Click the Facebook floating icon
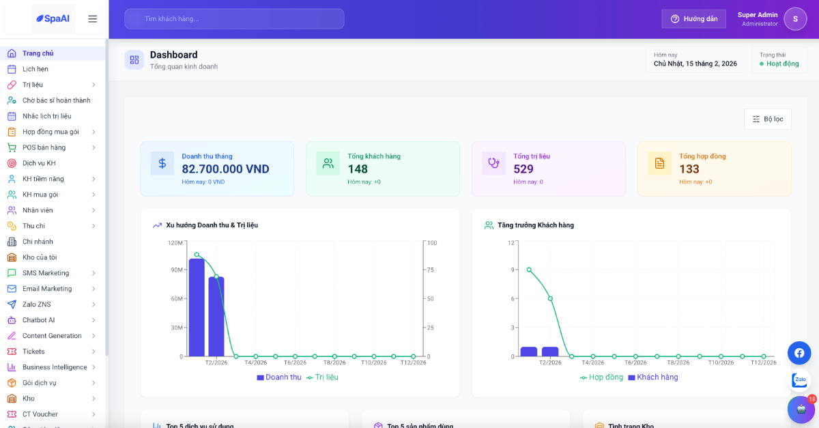 click(799, 353)
